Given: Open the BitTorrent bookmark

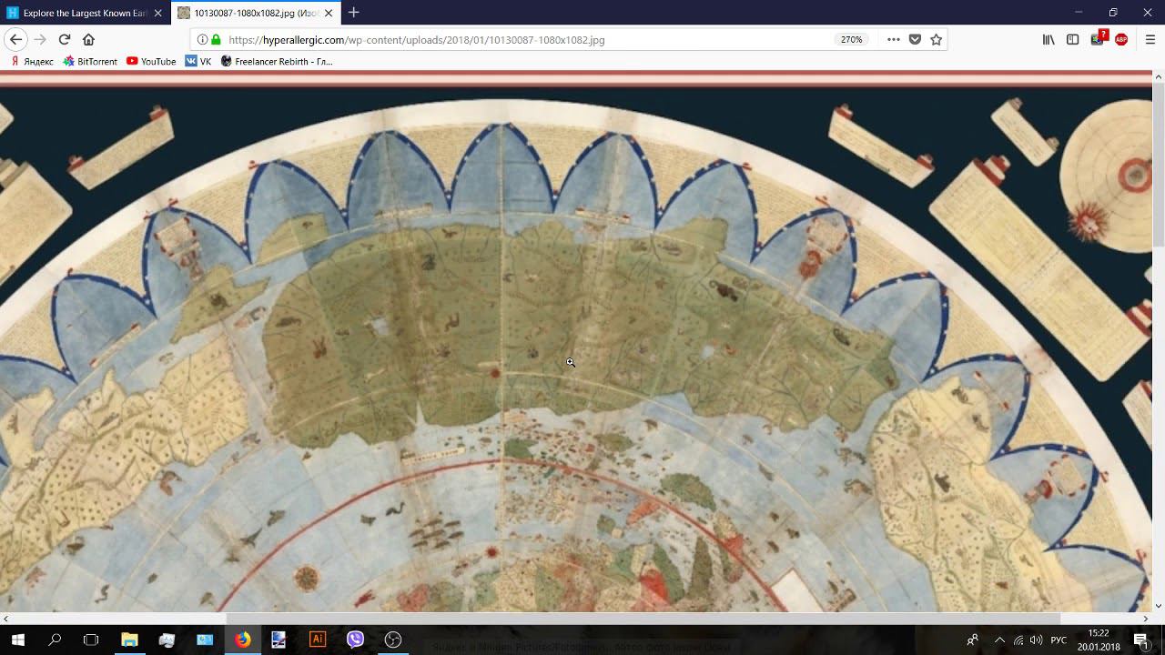Looking at the screenshot, I should point(89,61).
